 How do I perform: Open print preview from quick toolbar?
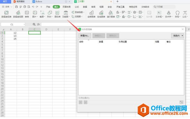29,7
